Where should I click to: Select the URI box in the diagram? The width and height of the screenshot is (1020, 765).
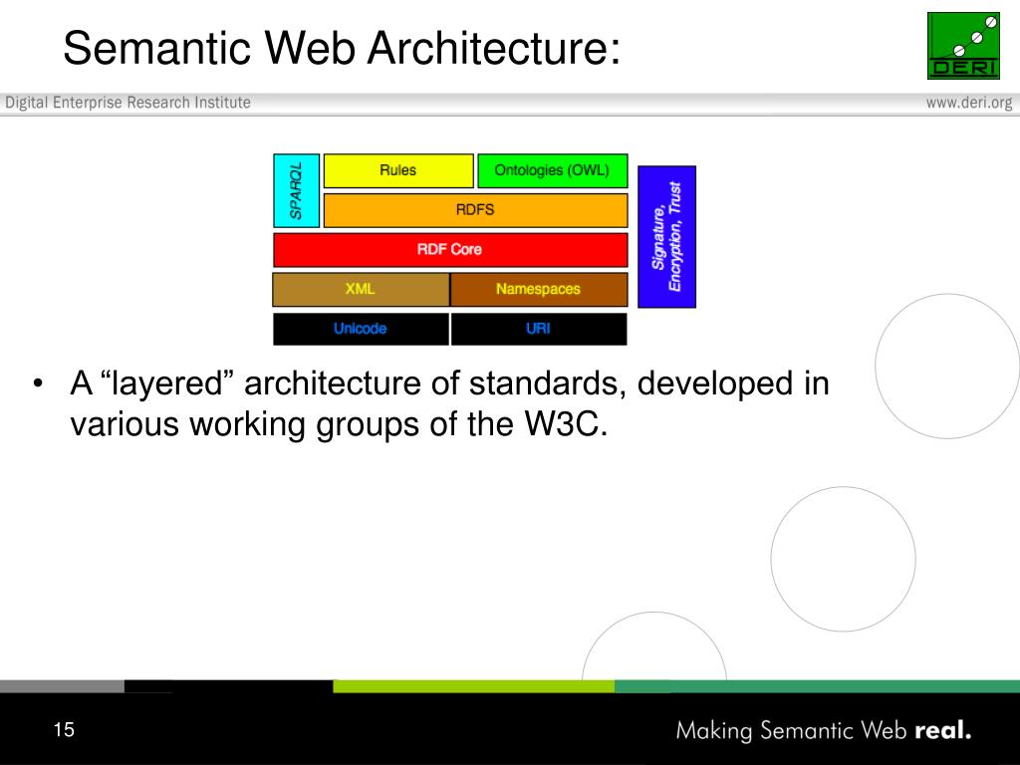coord(539,329)
